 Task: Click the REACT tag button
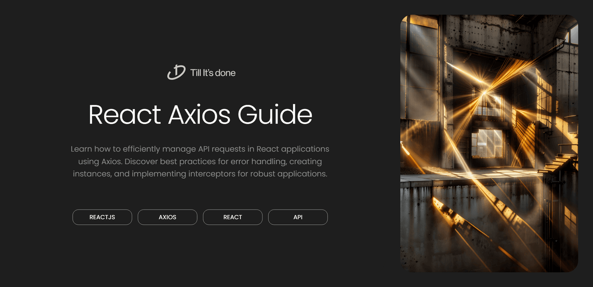pos(232,217)
